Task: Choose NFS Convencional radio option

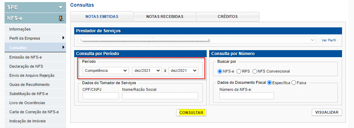Action: [255, 71]
